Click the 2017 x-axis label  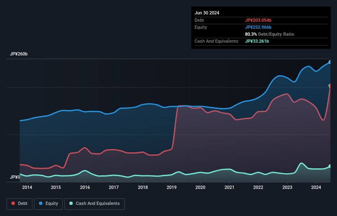114,187
